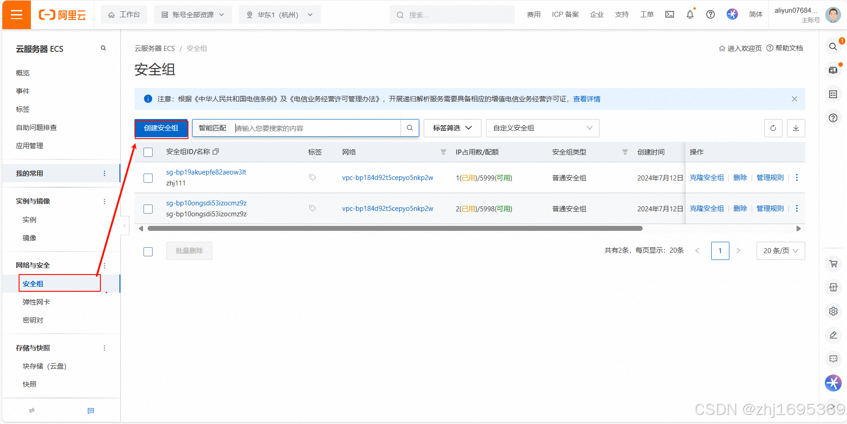Viewport: 847px width, 424px height.
Task: Open 实例 in the left sidebar
Action: (30, 220)
